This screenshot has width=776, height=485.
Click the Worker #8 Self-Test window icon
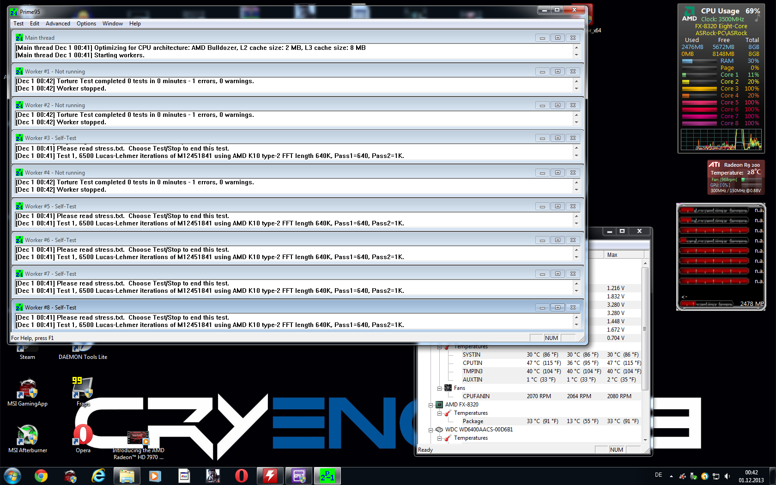click(x=19, y=308)
